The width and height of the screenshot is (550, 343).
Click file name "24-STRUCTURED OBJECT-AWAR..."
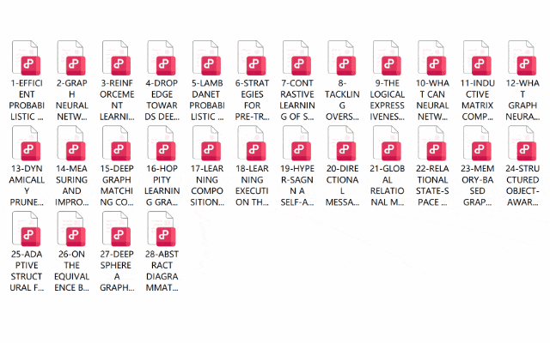click(x=522, y=185)
